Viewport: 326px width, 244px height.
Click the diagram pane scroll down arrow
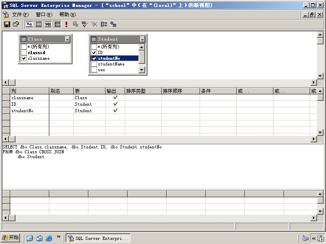click(x=320, y=76)
